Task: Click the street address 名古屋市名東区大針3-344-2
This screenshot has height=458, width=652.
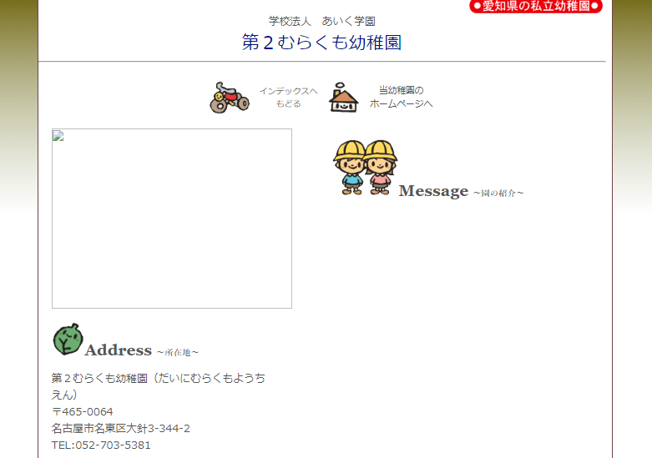Action: (x=121, y=428)
